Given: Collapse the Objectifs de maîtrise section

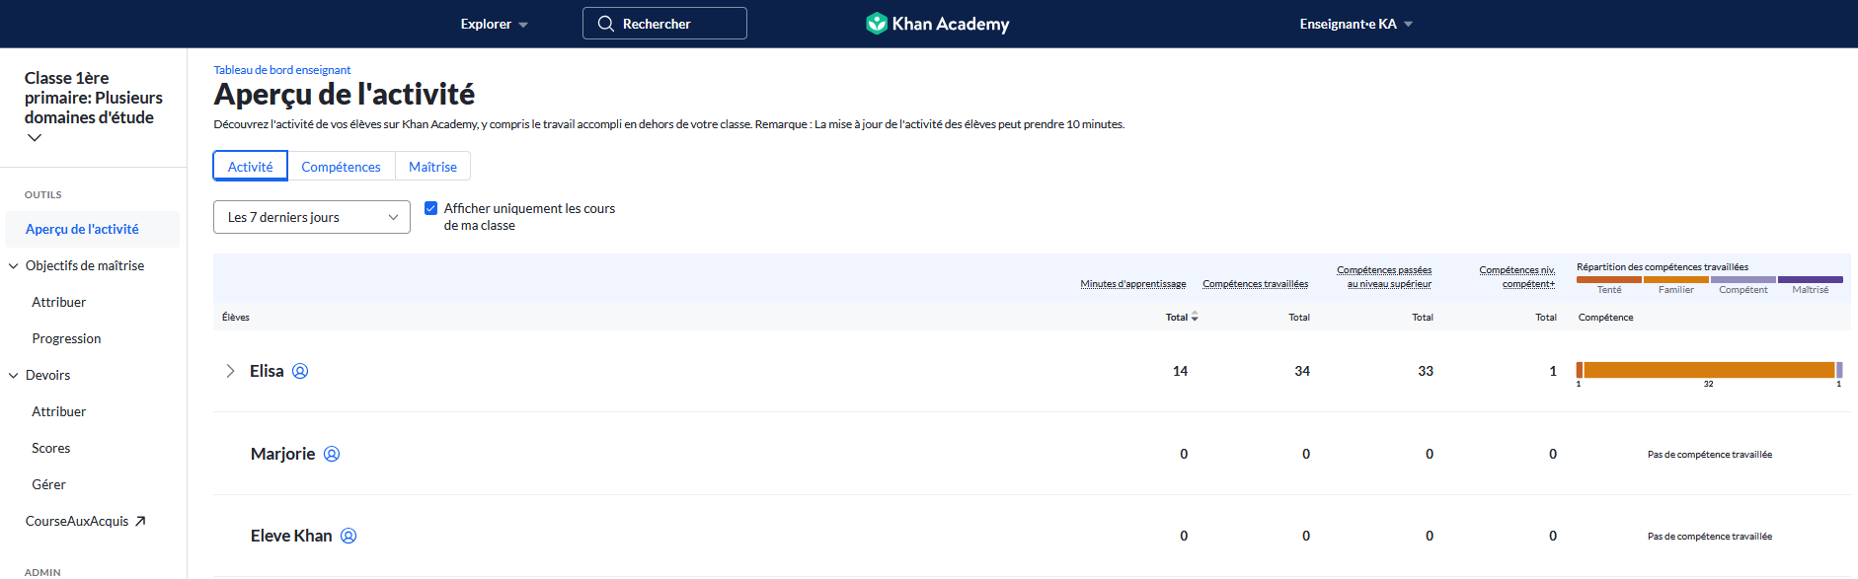Looking at the screenshot, I should click(14, 265).
